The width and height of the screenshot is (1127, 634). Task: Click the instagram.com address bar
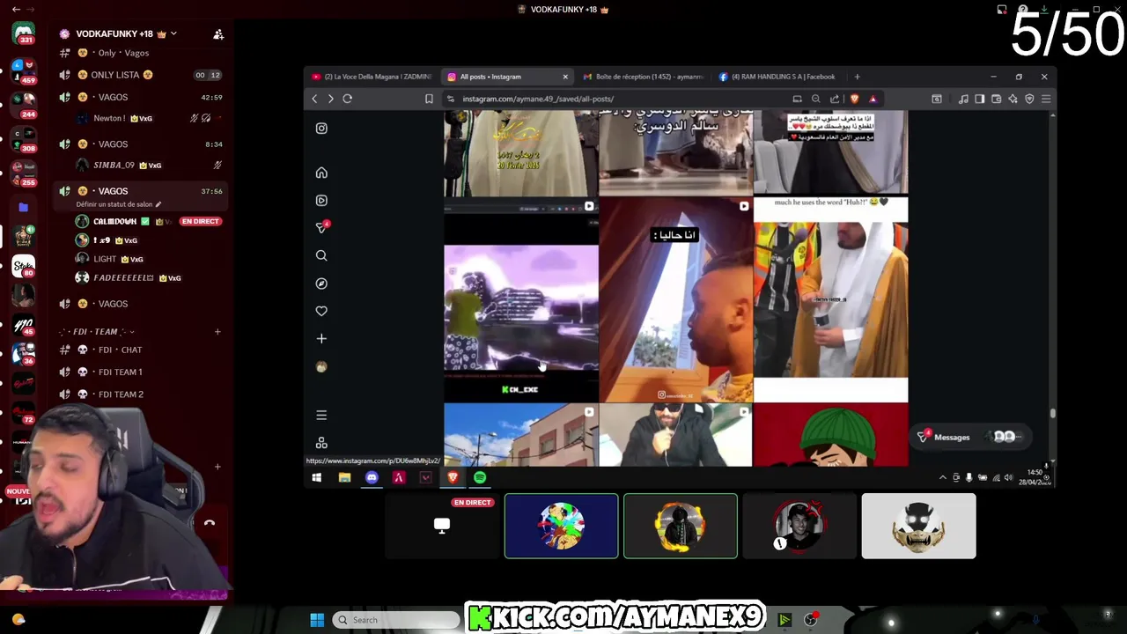tap(616, 99)
